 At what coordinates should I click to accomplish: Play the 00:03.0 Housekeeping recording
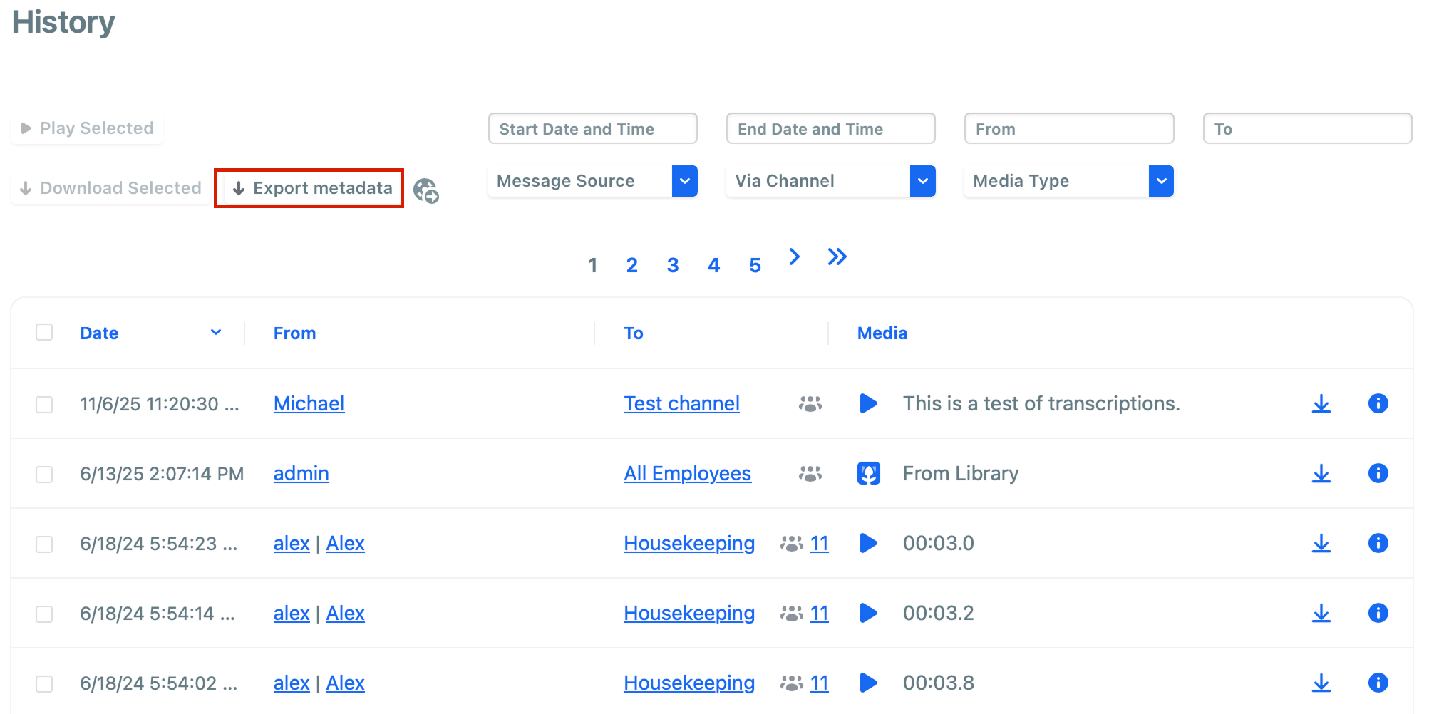[868, 543]
